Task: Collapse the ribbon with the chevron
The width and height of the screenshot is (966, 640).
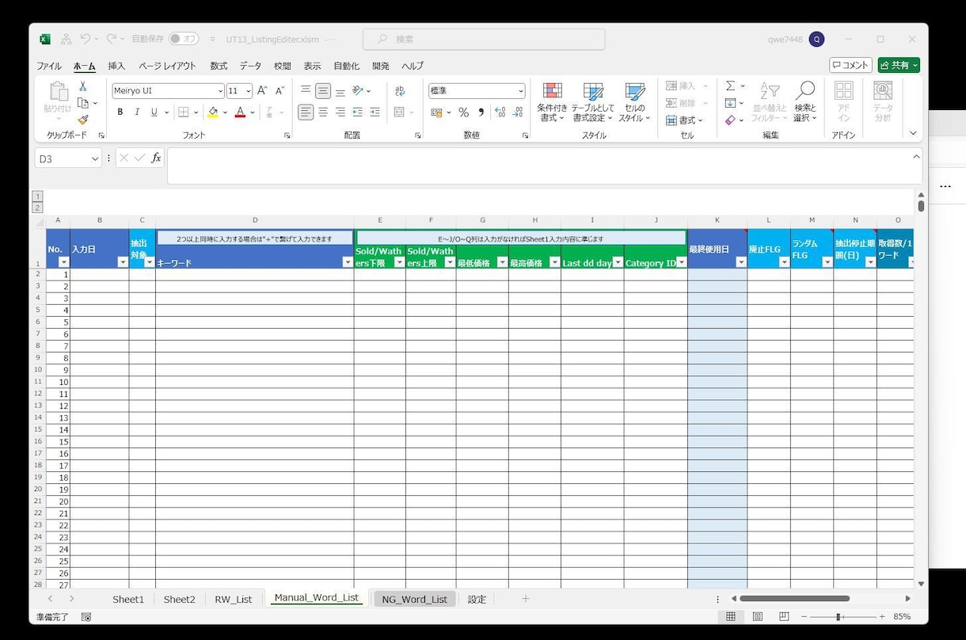Action: [913, 134]
